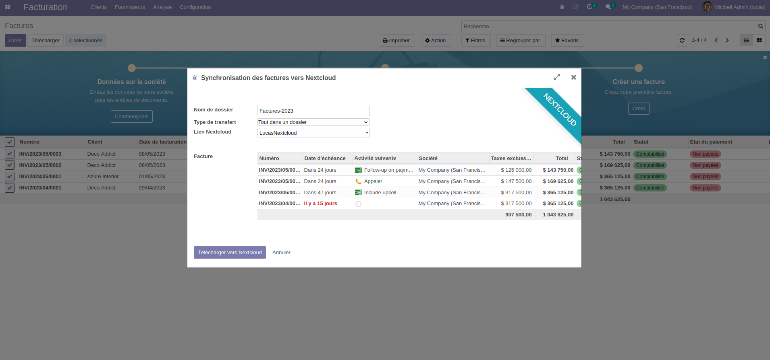Click the 4 sélectionnés button
Screen dimensions: 770x360
[x=85, y=40]
